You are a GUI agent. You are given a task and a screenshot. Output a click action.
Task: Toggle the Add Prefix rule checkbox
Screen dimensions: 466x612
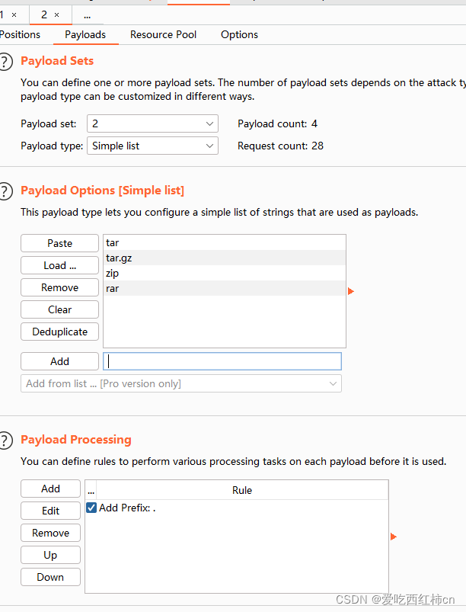[91, 508]
